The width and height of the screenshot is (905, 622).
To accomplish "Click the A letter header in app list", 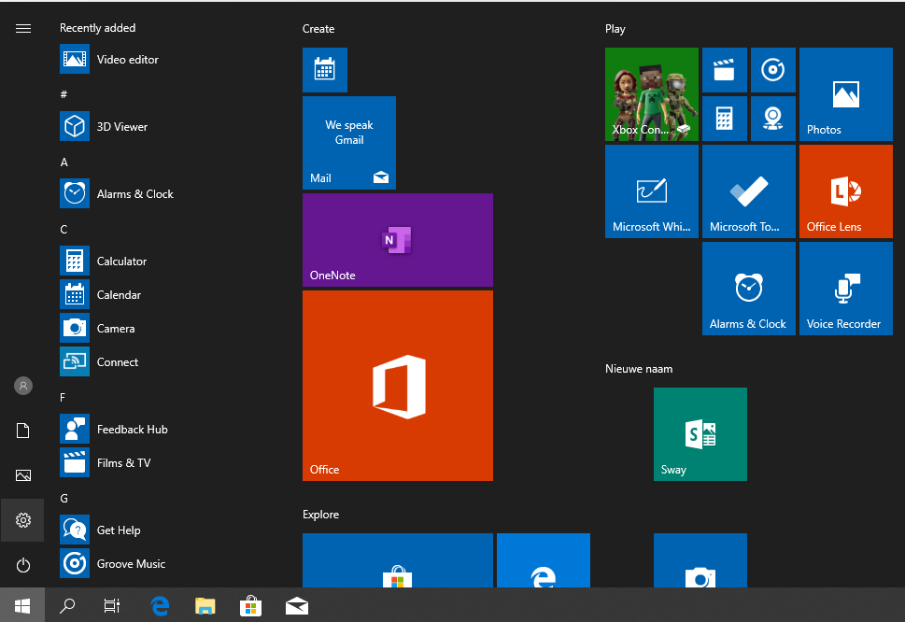I will coord(64,163).
